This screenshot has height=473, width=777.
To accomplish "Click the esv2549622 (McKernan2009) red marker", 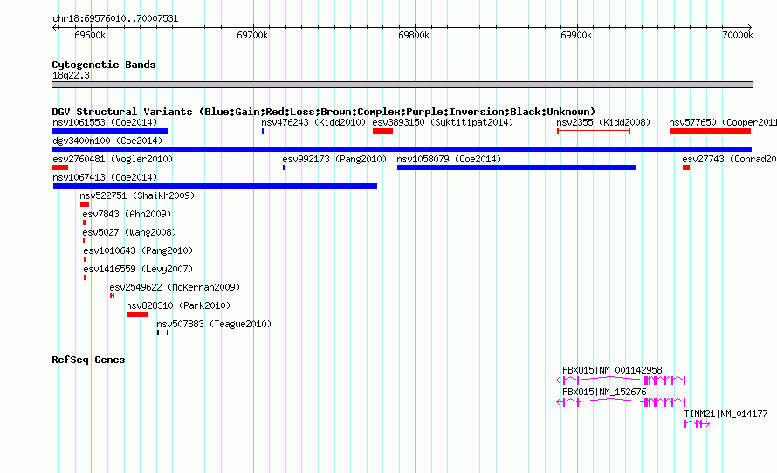I will (112, 296).
